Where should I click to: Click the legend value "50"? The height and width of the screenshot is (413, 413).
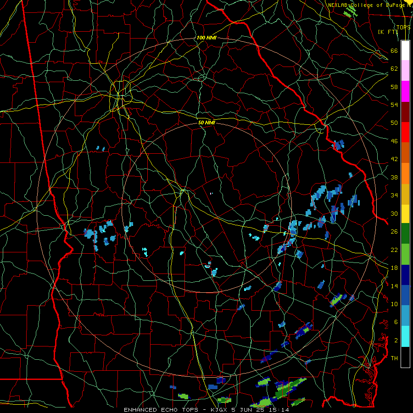(394, 123)
